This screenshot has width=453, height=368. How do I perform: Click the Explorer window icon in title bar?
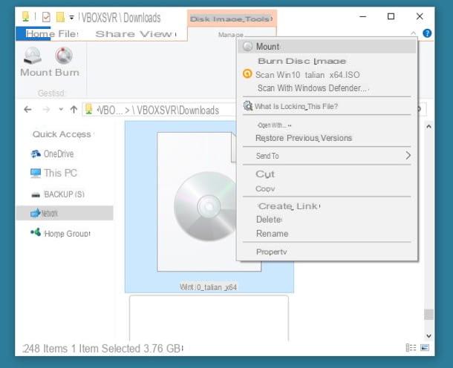(26, 17)
